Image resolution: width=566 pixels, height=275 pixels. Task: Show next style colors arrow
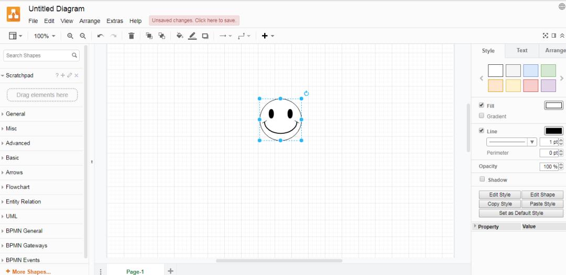(562, 78)
